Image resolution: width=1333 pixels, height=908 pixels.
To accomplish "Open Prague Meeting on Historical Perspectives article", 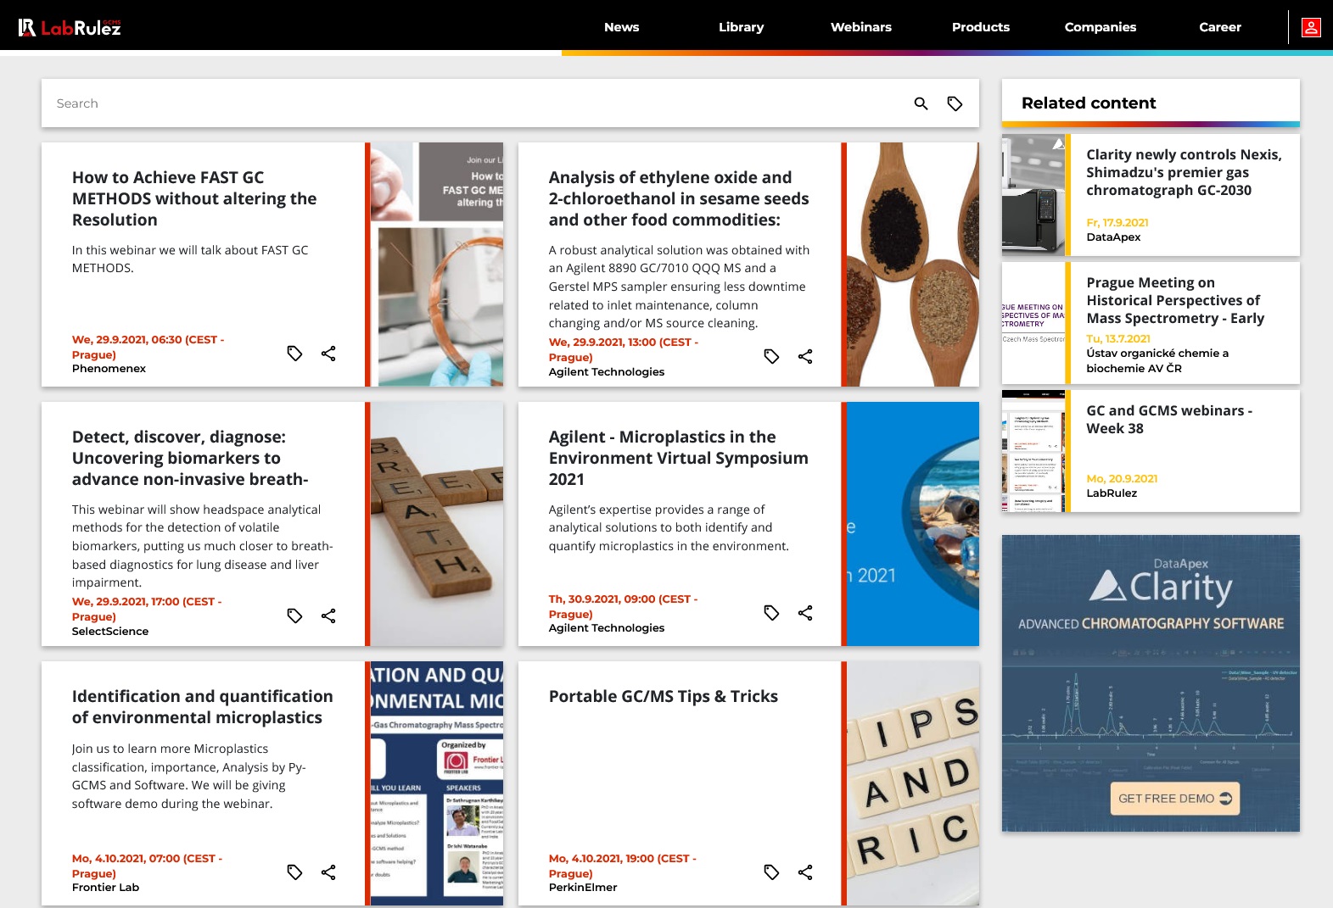I will tap(1174, 300).
